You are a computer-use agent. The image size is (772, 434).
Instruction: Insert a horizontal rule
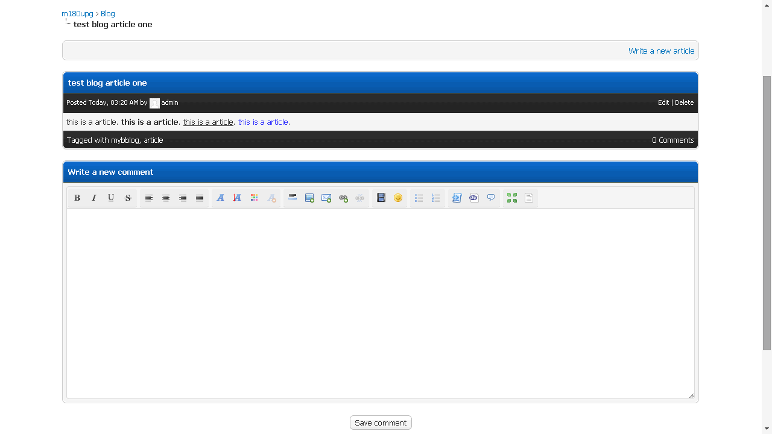(293, 198)
